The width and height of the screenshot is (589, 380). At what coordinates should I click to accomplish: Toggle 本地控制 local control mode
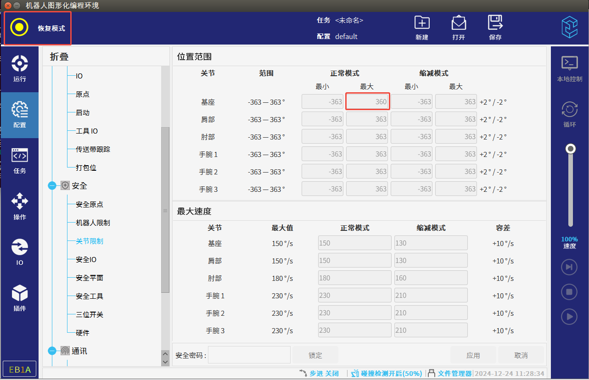click(x=569, y=68)
